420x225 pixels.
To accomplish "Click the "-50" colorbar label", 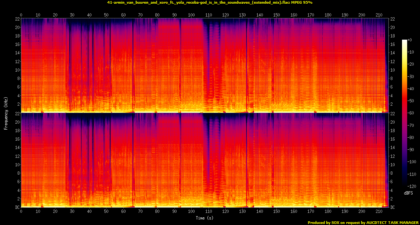I will pos(410,101).
